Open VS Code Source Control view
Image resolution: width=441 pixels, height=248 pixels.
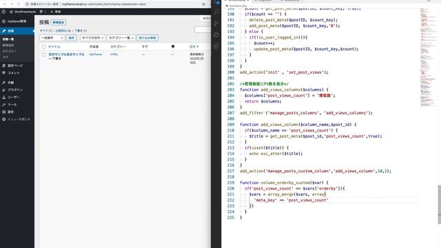click(x=216, y=23)
